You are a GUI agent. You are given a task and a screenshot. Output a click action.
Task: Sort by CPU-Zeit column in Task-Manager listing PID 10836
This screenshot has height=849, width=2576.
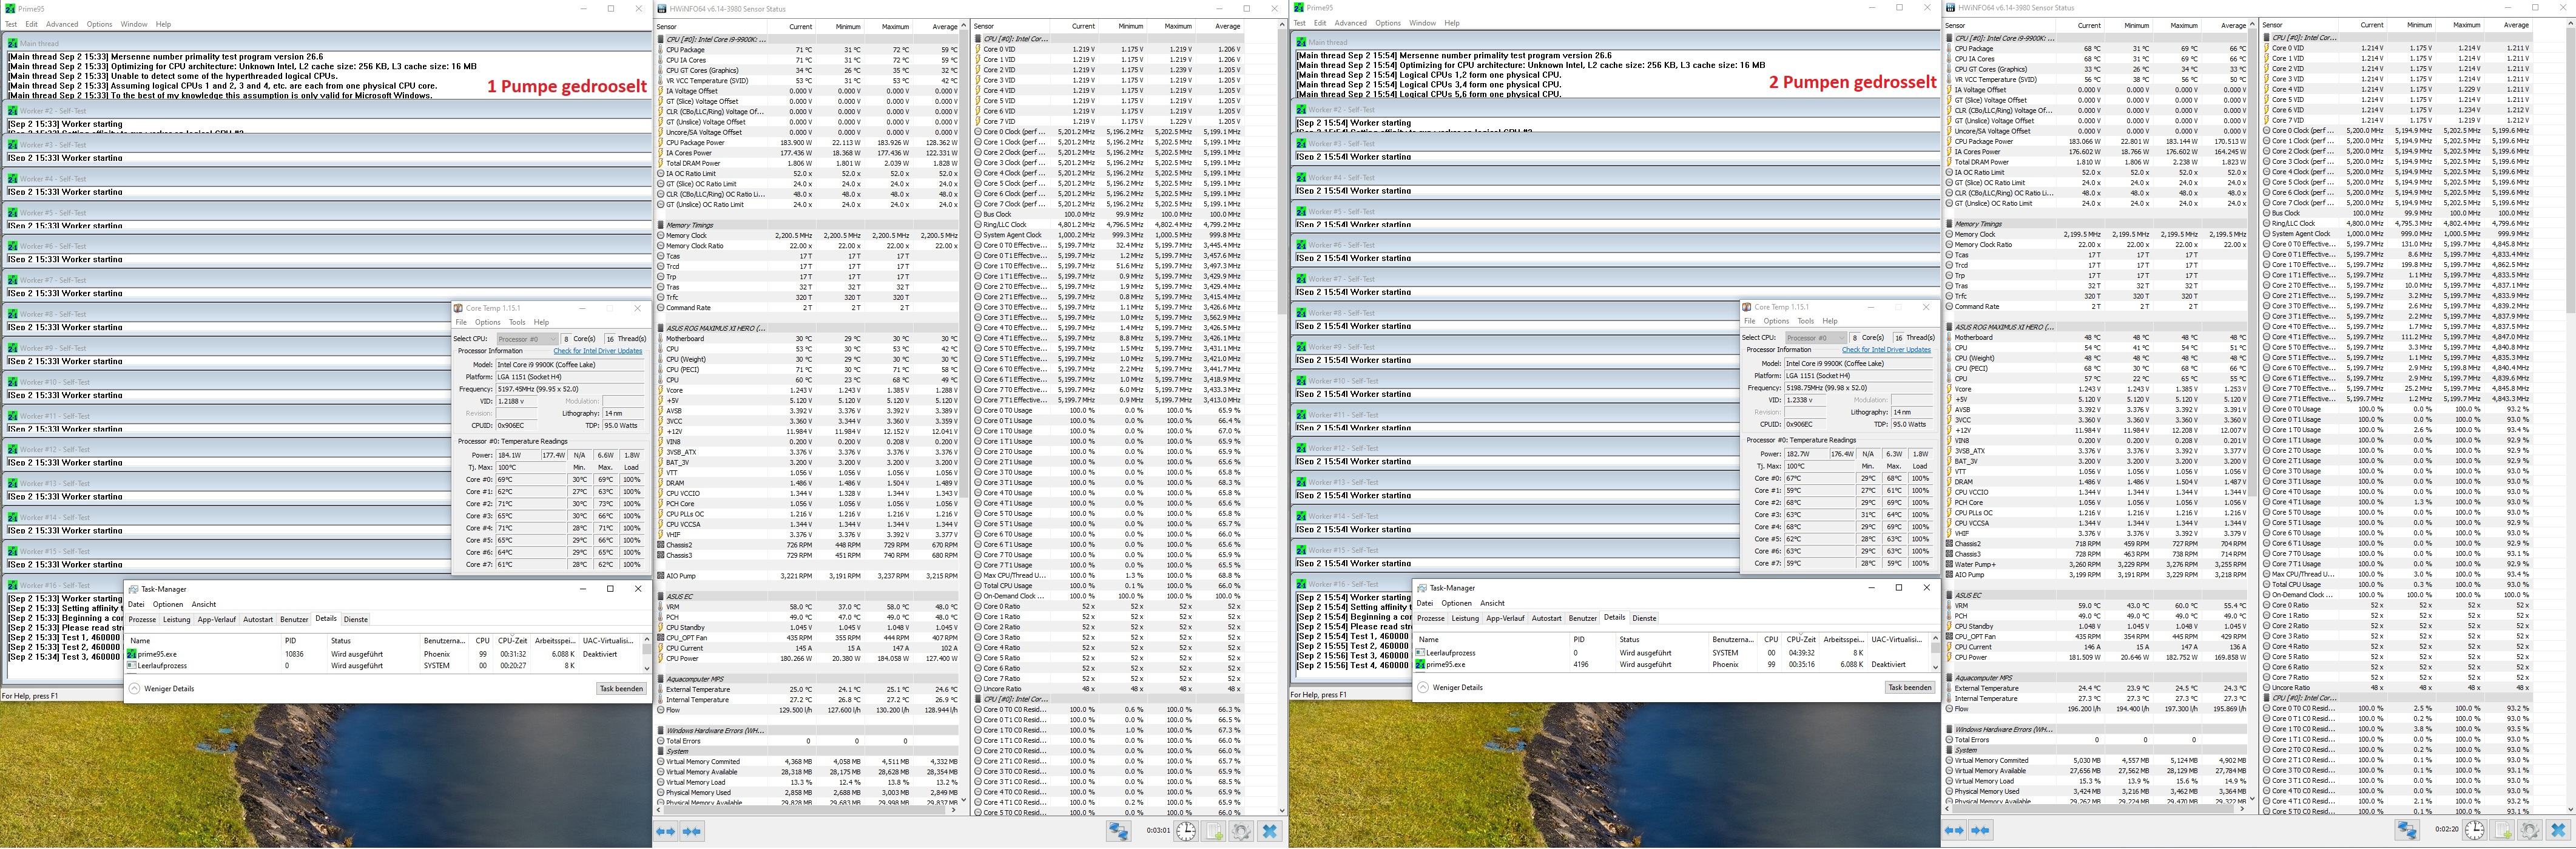pyautogui.click(x=513, y=640)
